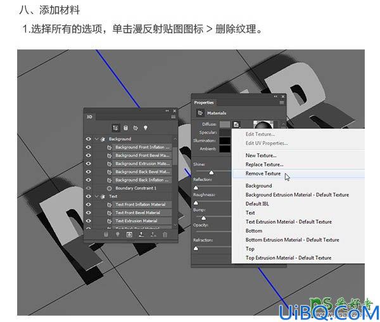Add new light from 3D panel bottom bar
The image size is (380, 322).
[118, 235]
